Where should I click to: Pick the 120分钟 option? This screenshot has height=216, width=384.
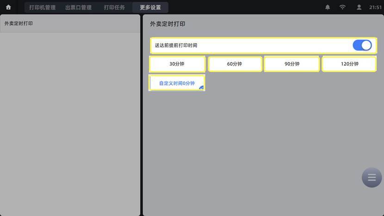[349, 64]
